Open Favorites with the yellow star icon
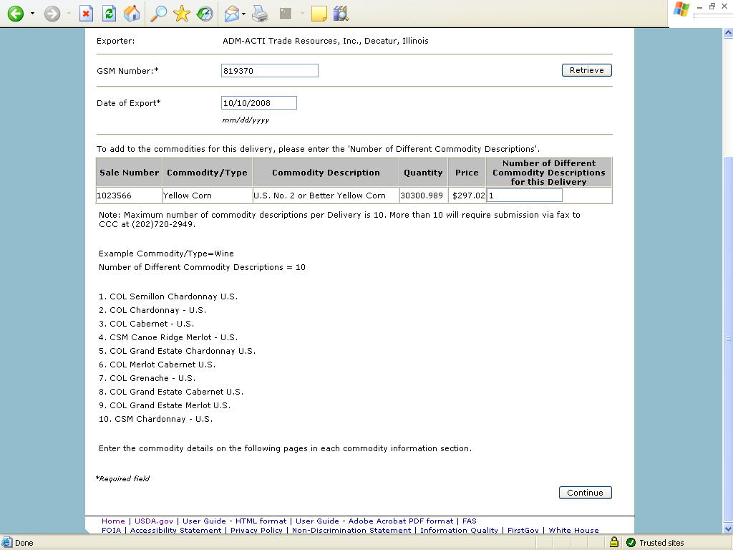The height and width of the screenshot is (550, 733). click(x=181, y=14)
